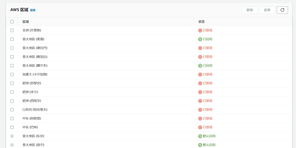Check the box for 欧洲 (西班牙)
Viewport: 296px width, 148px height.
(12, 101)
